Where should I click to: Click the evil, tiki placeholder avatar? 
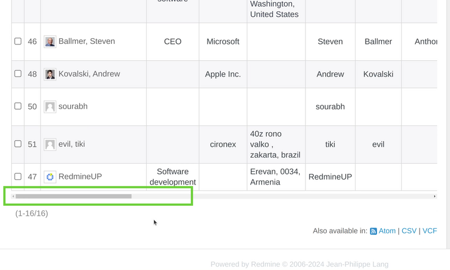50,145
